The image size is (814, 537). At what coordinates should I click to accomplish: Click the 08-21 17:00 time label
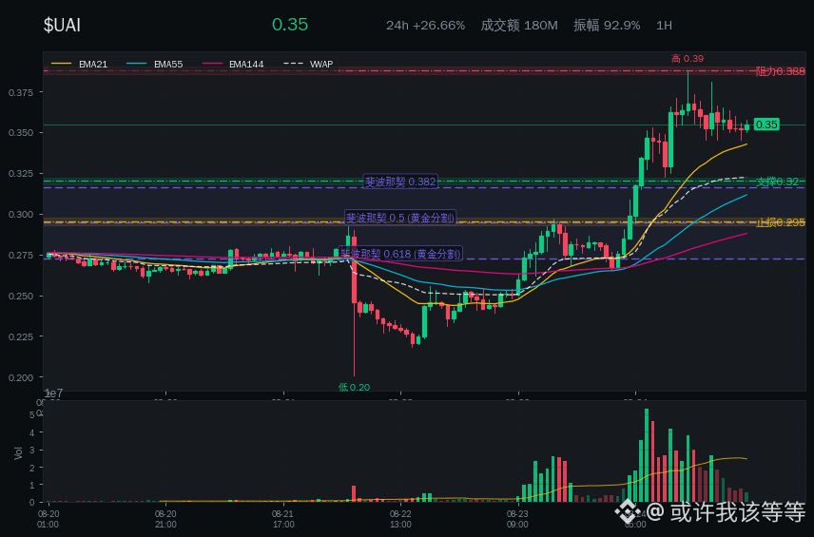[283, 519]
